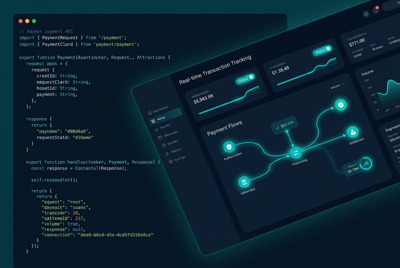The width and height of the screenshot is (400, 268).
Task: Click the "self.reseondlat();" code line
Action: pyautogui.click(x=54, y=180)
